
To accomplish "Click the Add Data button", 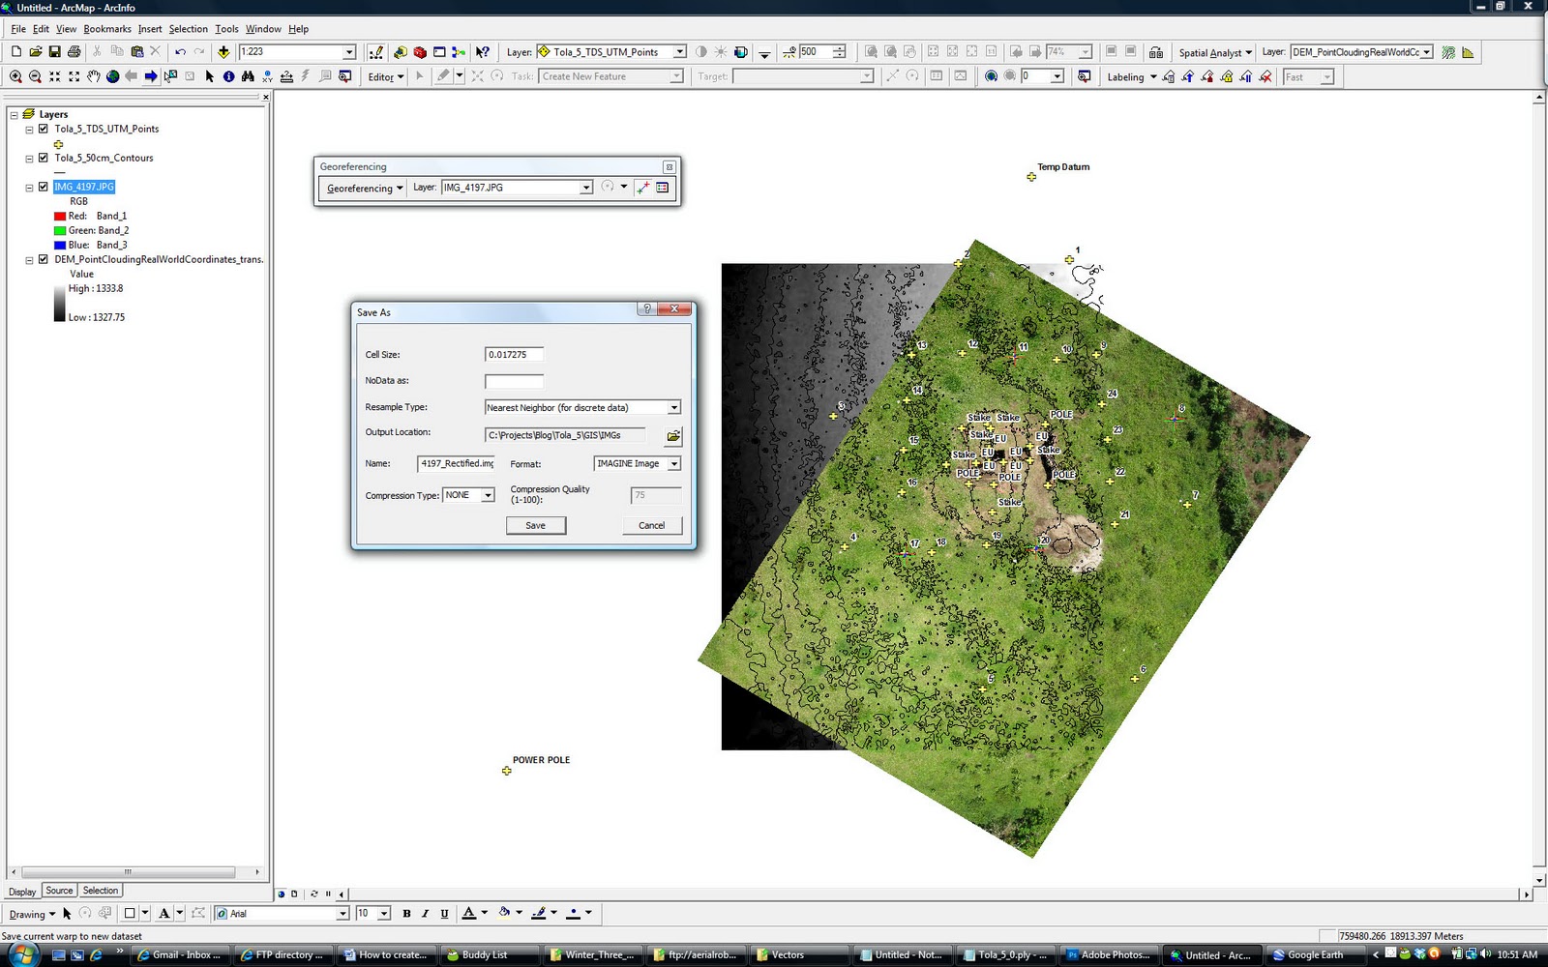I will [223, 51].
